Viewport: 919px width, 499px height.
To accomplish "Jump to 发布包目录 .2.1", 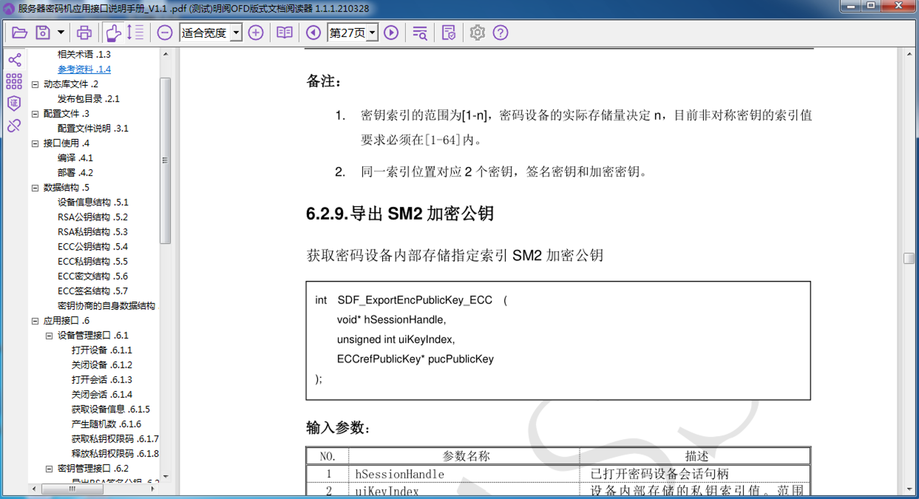I will [88, 99].
